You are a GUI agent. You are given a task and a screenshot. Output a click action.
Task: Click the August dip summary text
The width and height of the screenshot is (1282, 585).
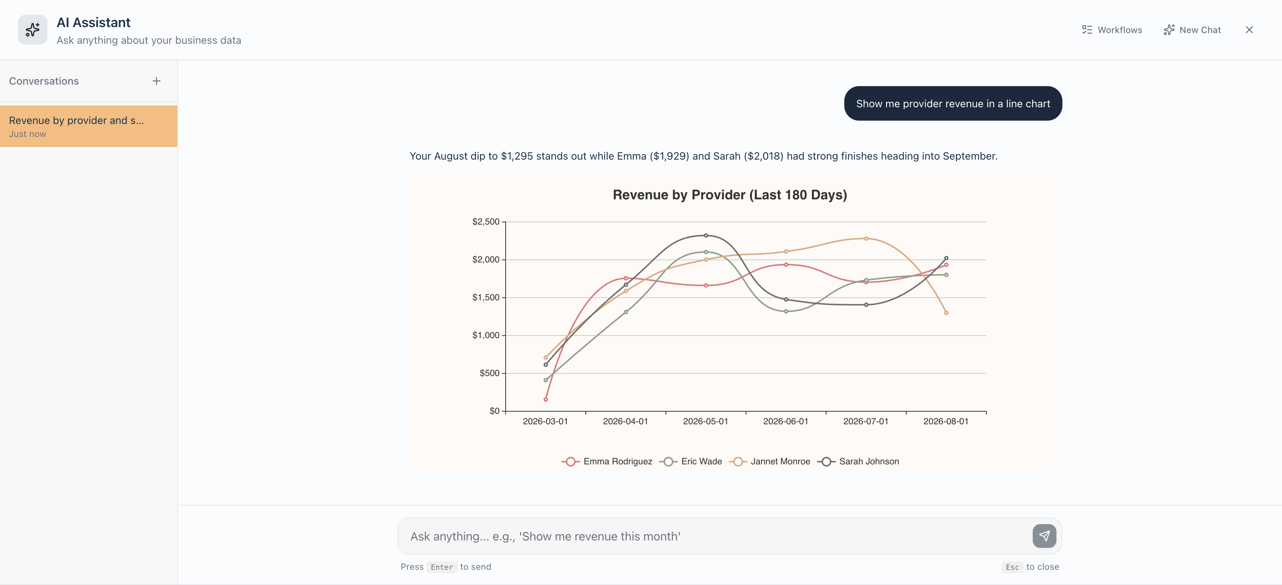click(x=703, y=156)
